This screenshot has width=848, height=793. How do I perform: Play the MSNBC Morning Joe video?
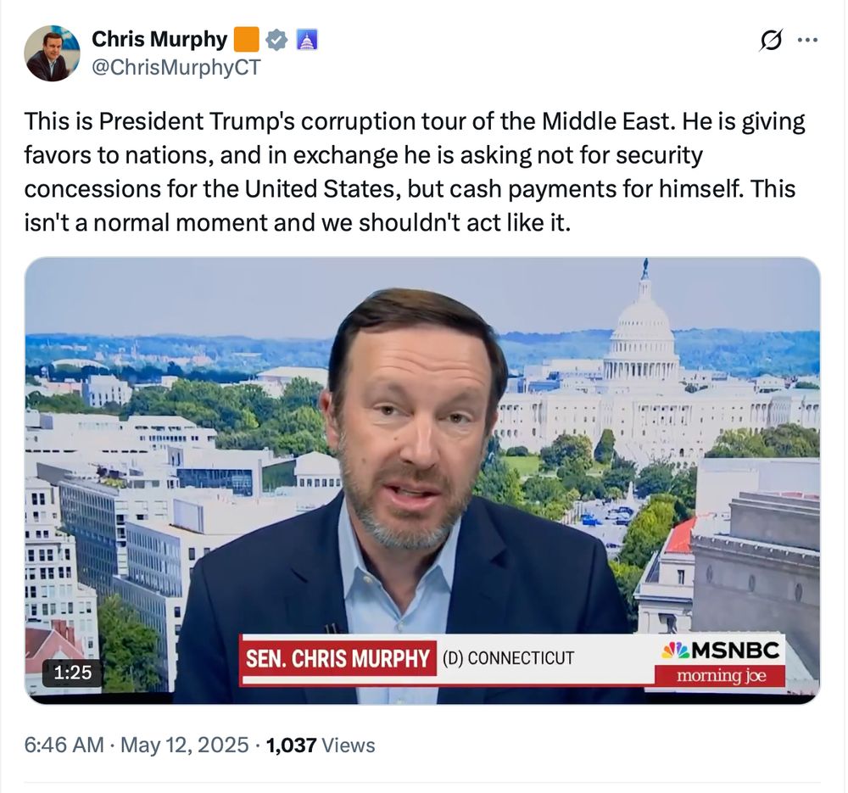(422, 480)
